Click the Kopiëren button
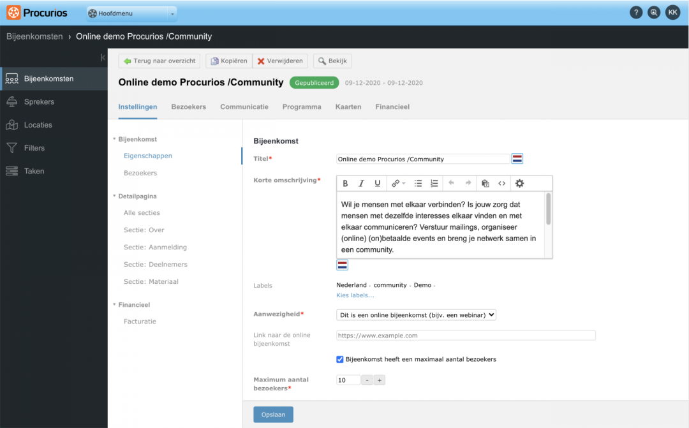This screenshot has height=428, width=689. (229, 61)
